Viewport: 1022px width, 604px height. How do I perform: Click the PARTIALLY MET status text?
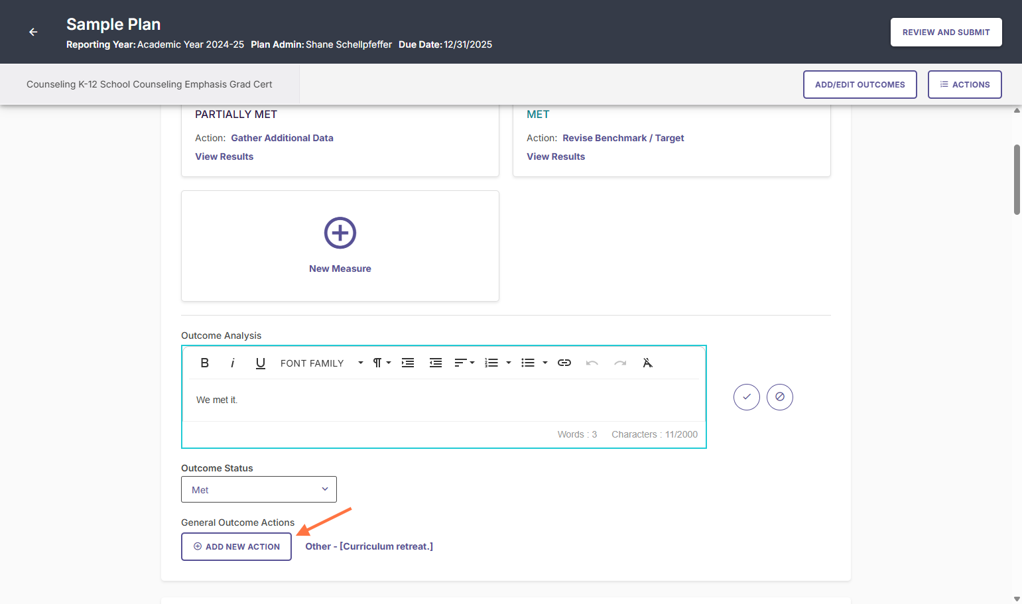click(236, 114)
